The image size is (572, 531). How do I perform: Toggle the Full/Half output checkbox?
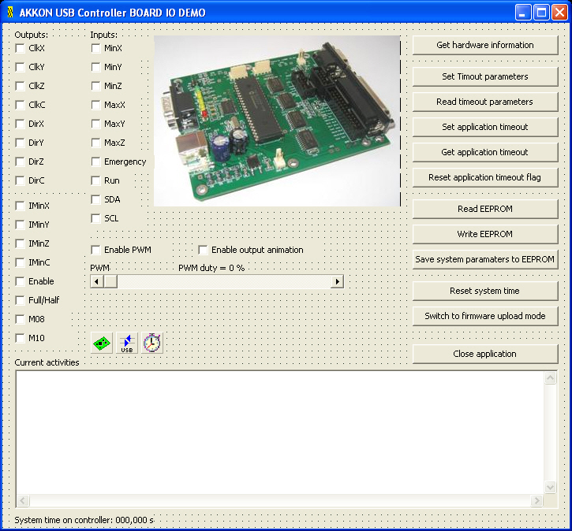(x=20, y=300)
